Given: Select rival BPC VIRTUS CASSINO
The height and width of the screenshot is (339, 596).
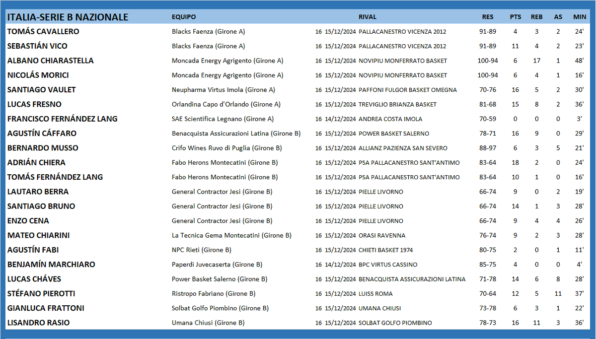Looking at the screenshot, I should [388, 265].
